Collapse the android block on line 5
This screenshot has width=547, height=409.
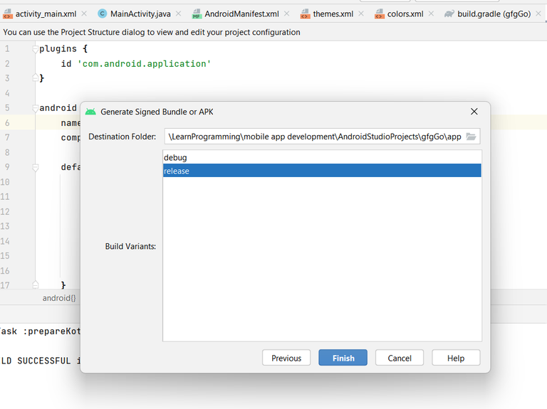pyautogui.click(x=34, y=108)
